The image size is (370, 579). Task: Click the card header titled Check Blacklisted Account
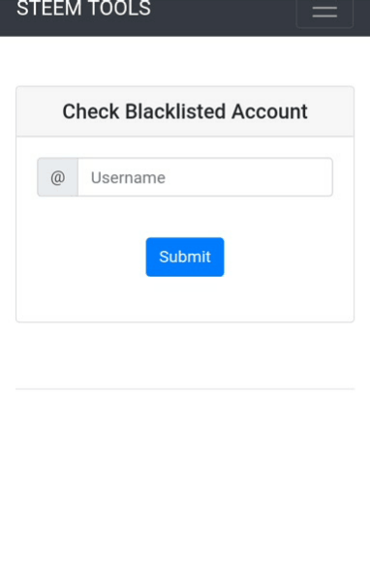[185, 111]
